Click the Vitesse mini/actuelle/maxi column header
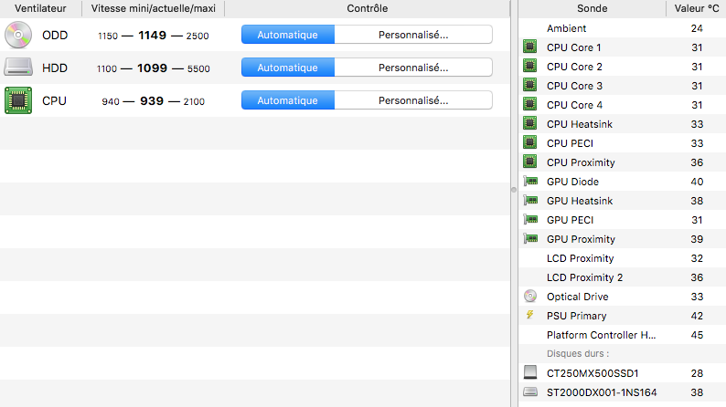Viewport: 726px width, 407px height. click(x=154, y=8)
